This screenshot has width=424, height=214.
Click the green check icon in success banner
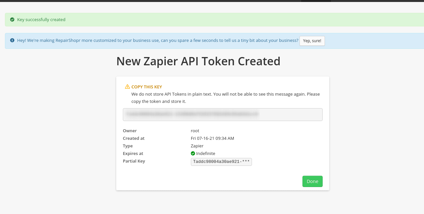[12, 19]
